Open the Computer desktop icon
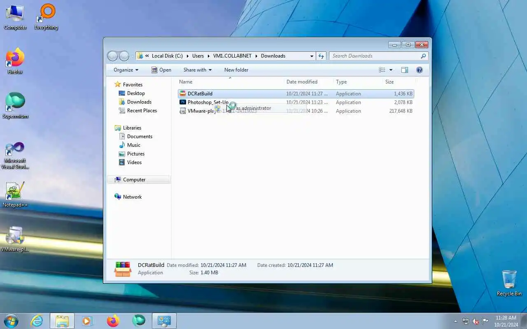527x329 pixels. pos(15,18)
